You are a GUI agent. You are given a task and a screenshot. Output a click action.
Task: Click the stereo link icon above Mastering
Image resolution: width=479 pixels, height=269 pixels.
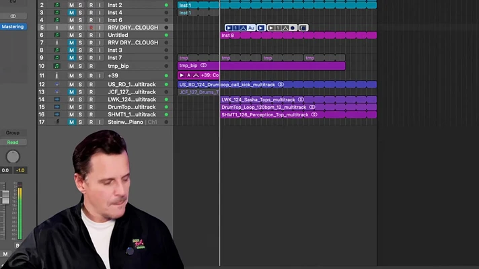coord(13,16)
